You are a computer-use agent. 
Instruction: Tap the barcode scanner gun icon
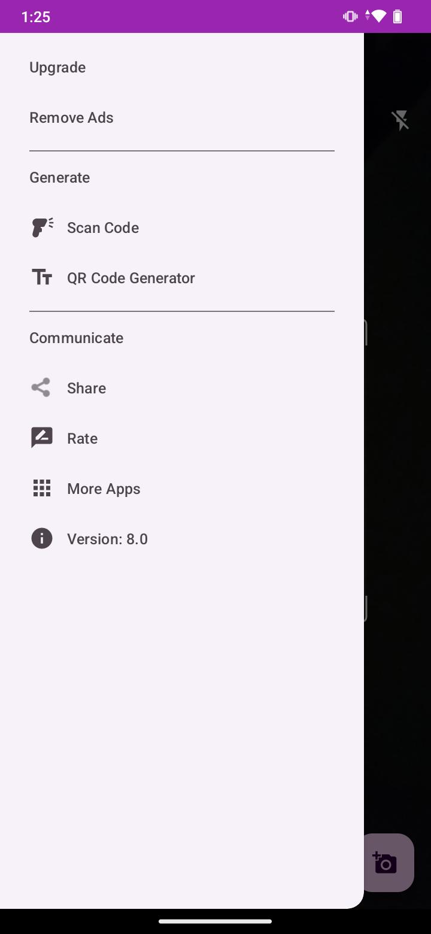pos(42,228)
